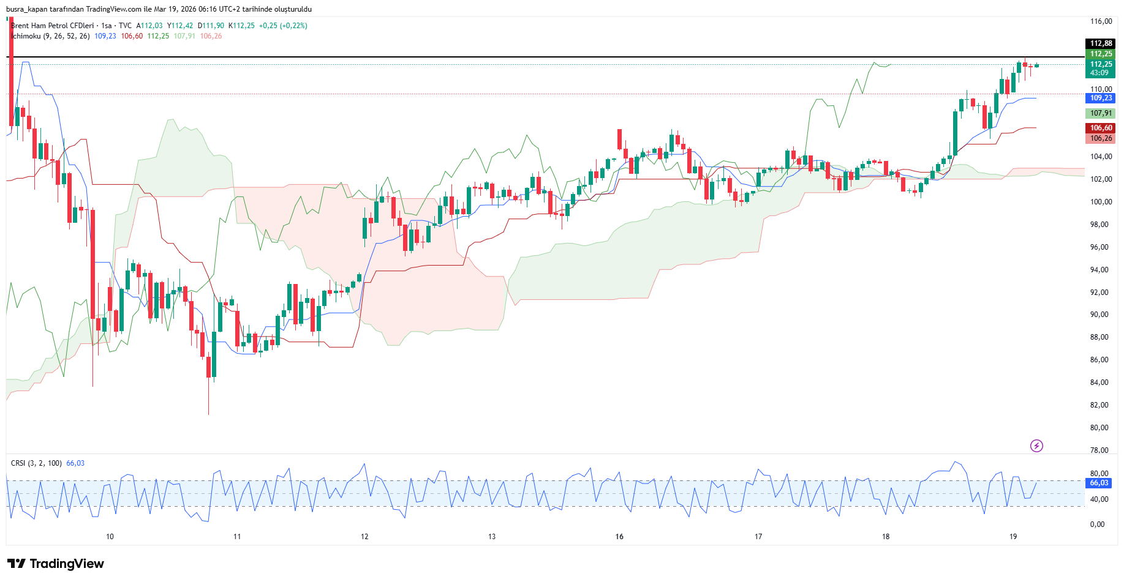Click the 78,00 price scale label
The height and width of the screenshot is (582, 1124).
point(1099,450)
